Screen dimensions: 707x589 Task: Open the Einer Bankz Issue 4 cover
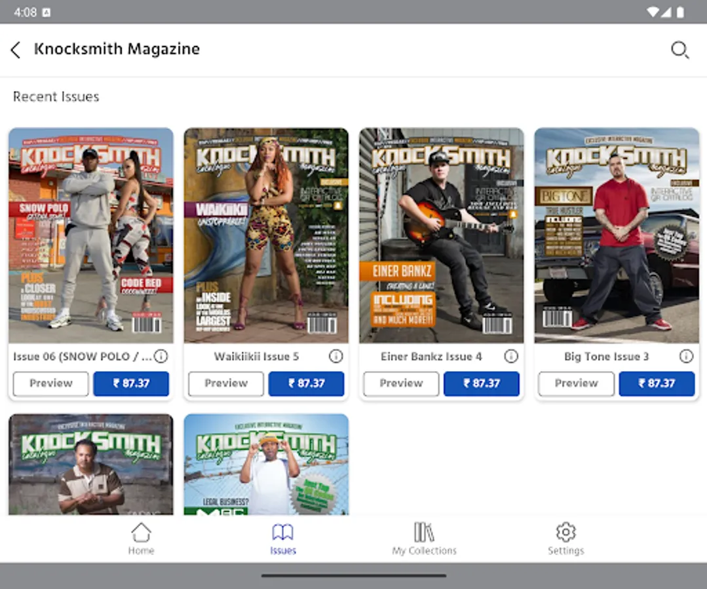pos(442,236)
